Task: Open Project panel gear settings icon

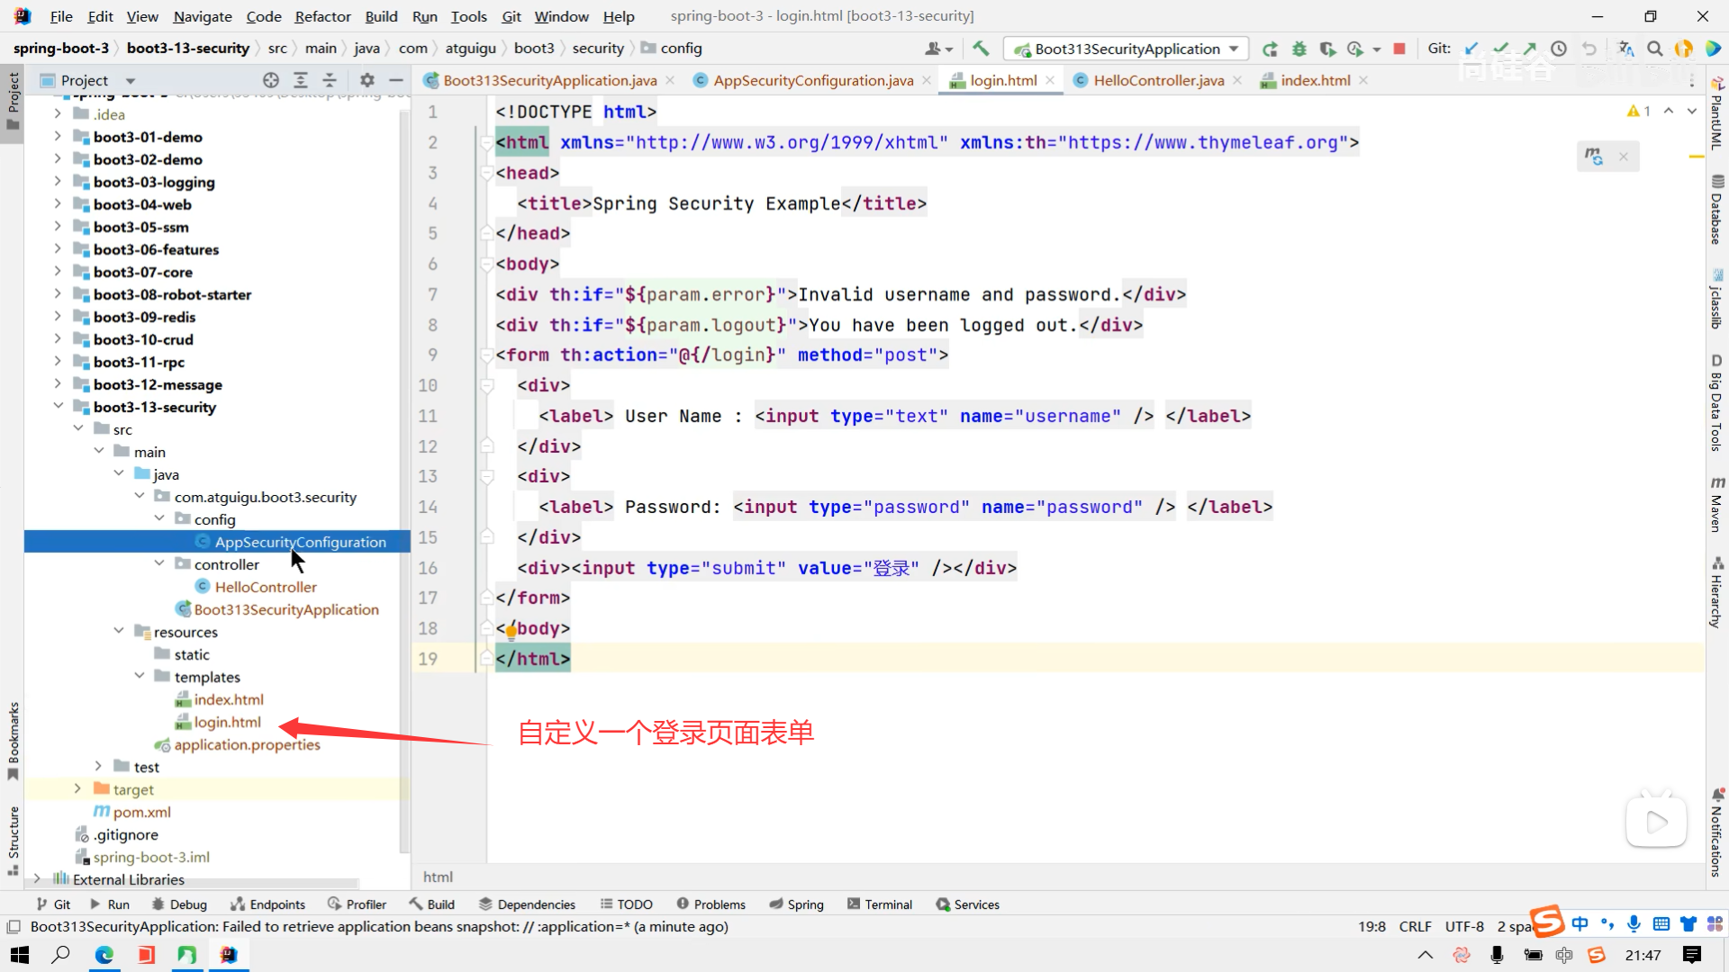Action: 367,80
